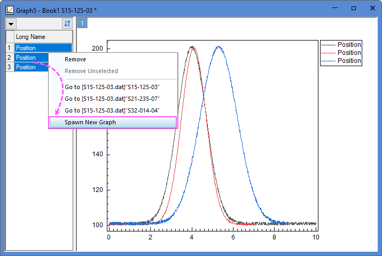This screenshot has height=256, width=382.
Task: Click the black Position legend entry
Action: (x=341, y=45)
